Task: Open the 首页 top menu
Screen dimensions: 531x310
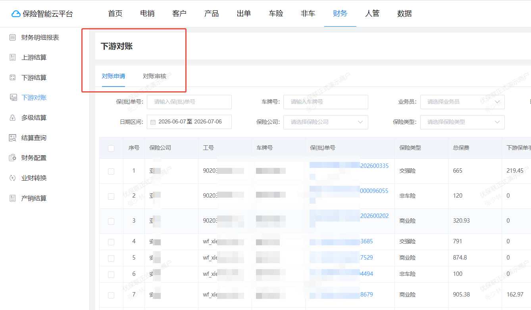Action: coord(115,13)
